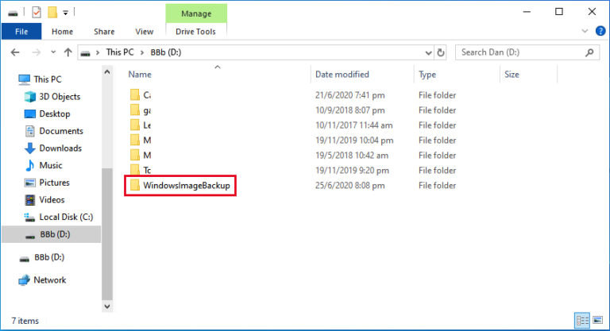This screenshot has height=331, width=610.
Task: Select the folder dated 19/11/2019 9:20 pm
Action: pos(141,171)
